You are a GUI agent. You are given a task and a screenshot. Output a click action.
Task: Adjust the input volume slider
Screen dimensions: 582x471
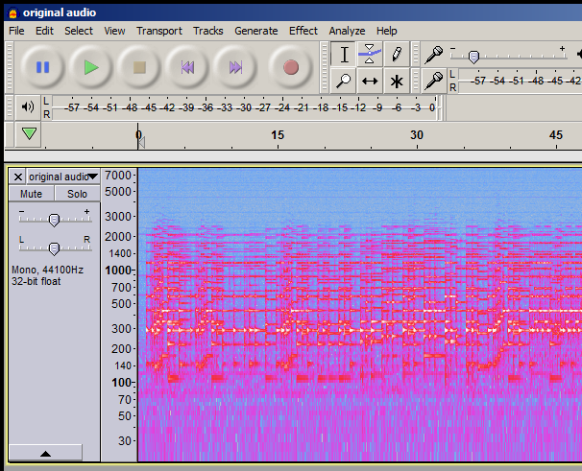click(x=473, y=57)
